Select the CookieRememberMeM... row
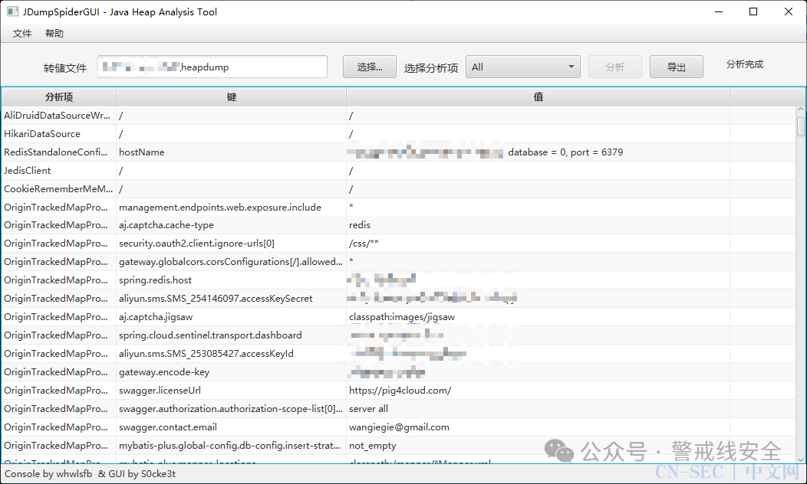Screen dimensions: 807x484 [399, 189]
